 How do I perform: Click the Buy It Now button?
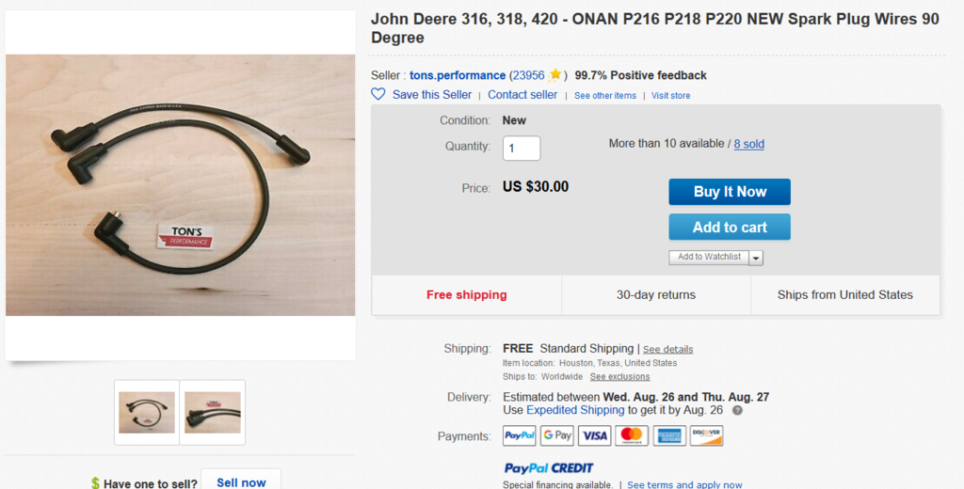(730, 192)
